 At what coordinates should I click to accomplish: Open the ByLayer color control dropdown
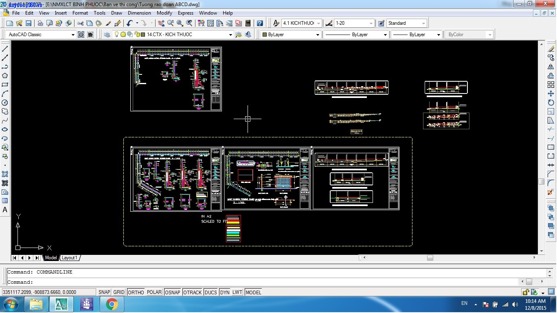click(318, 35)
